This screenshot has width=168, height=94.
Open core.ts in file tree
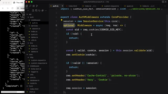click(x=33, y=78)
